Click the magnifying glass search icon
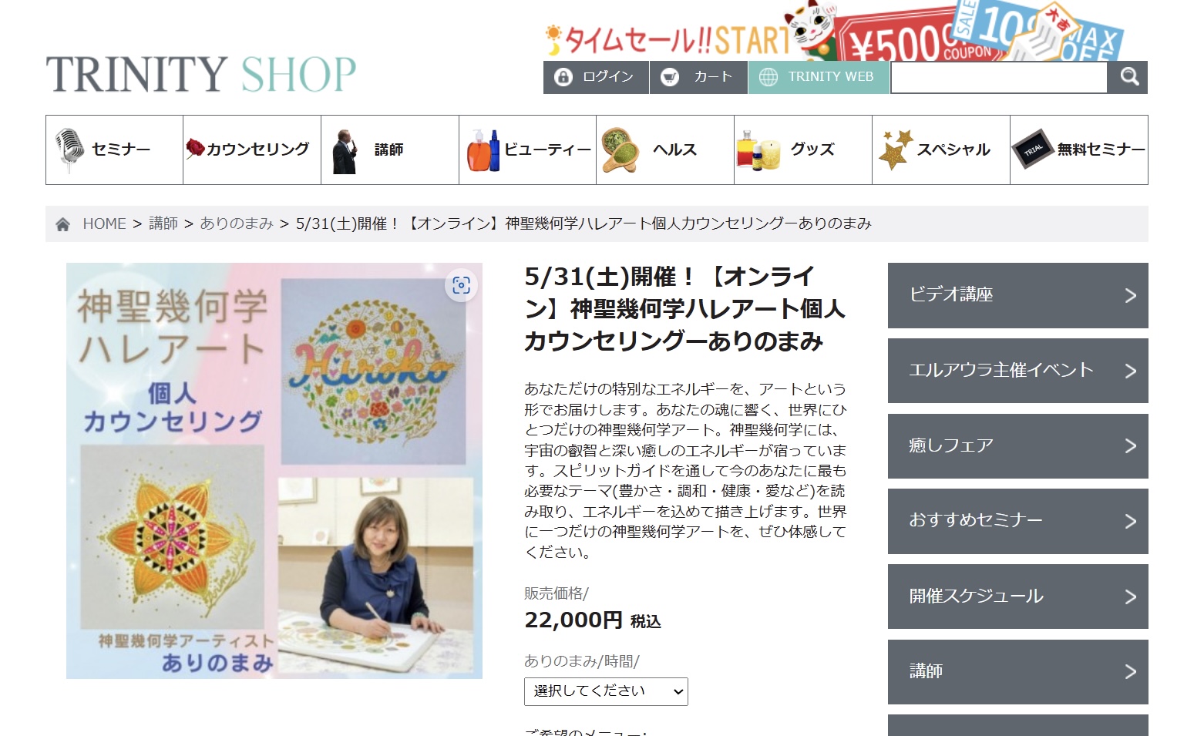1204x736 pixels. click(x=1128, y=77)
